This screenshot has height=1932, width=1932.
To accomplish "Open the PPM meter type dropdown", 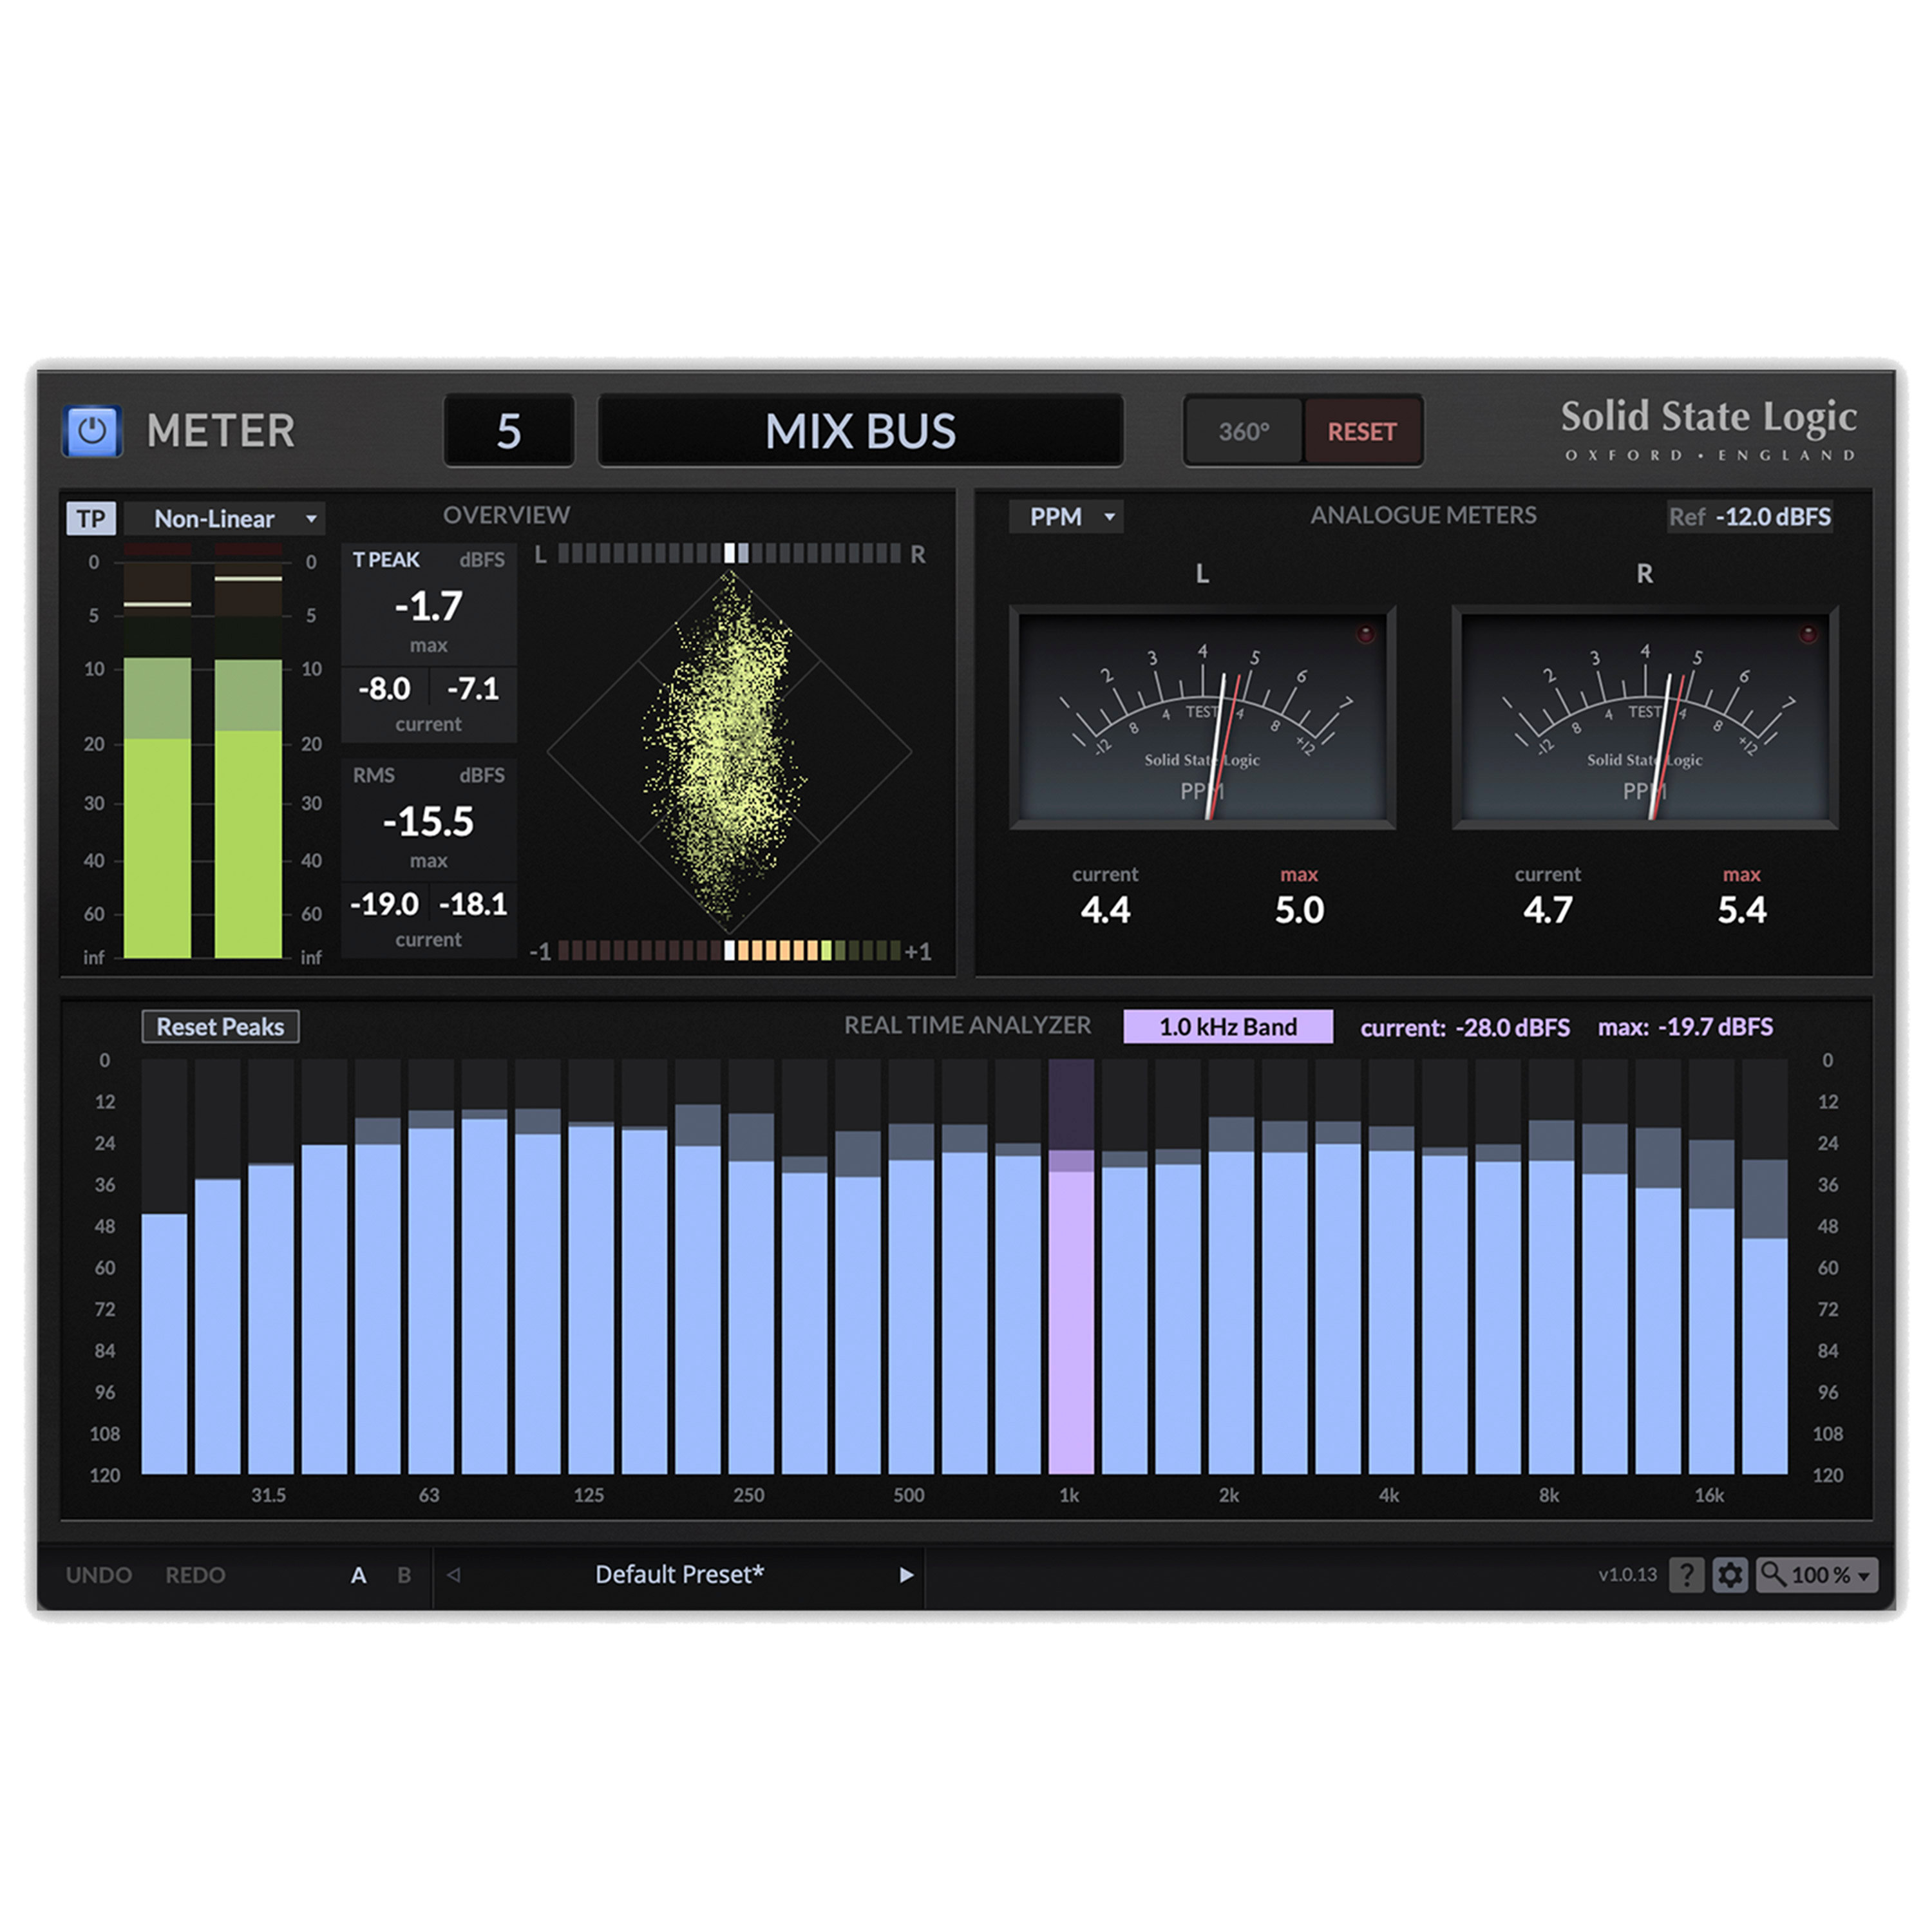I will [1067, 517].
